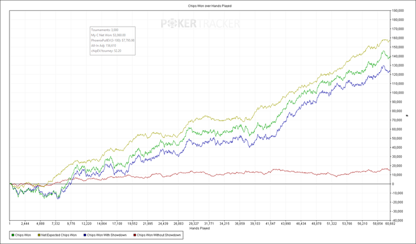Click the x-axis tick label '19,552'

(x=133, y=224)
